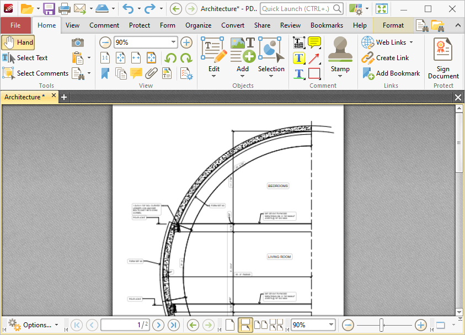Click the vertical scrollbar down arrow
The image size is (465, 335).
[x=459, y=312]
